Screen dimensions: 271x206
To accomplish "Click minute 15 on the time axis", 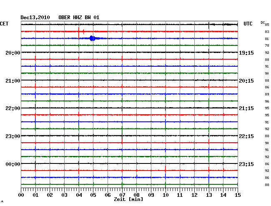I will click(238, 195).
